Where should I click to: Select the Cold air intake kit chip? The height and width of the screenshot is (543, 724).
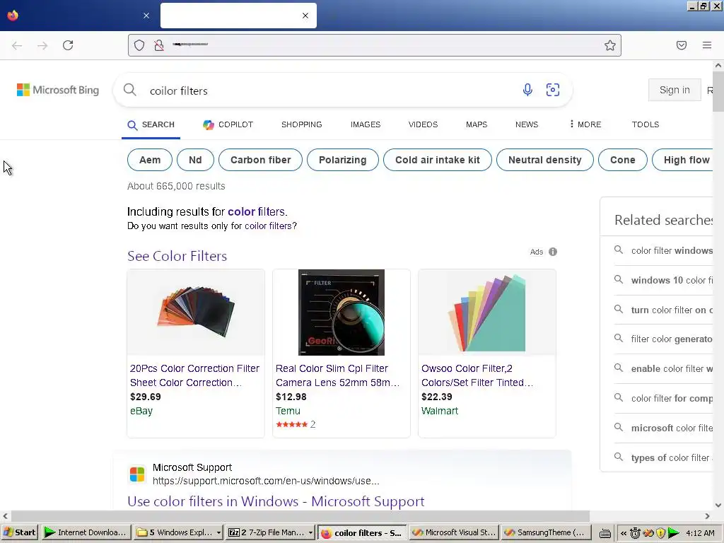point(437,160)
